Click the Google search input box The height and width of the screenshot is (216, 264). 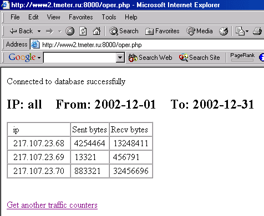(80, 58)
